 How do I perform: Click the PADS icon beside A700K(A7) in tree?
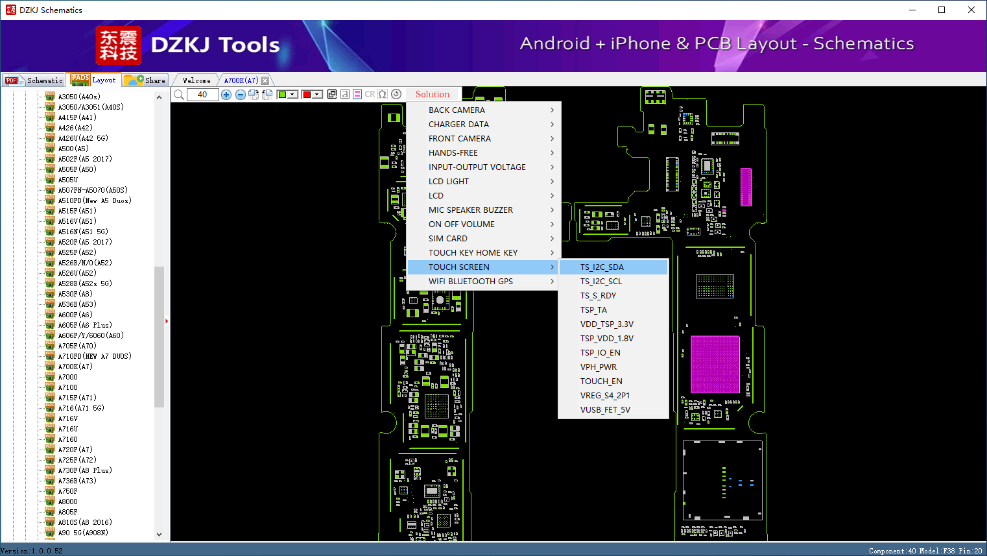pos(50,367)
